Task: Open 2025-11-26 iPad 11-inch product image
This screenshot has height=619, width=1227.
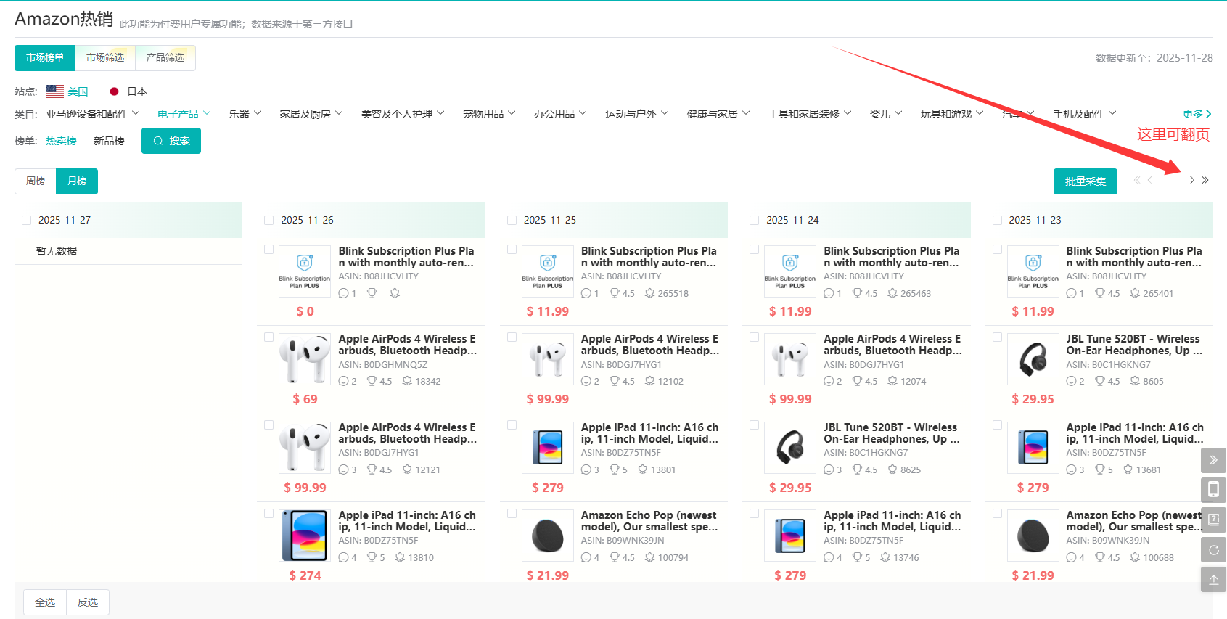Action: pyautogui.click(x=305, y=536)
